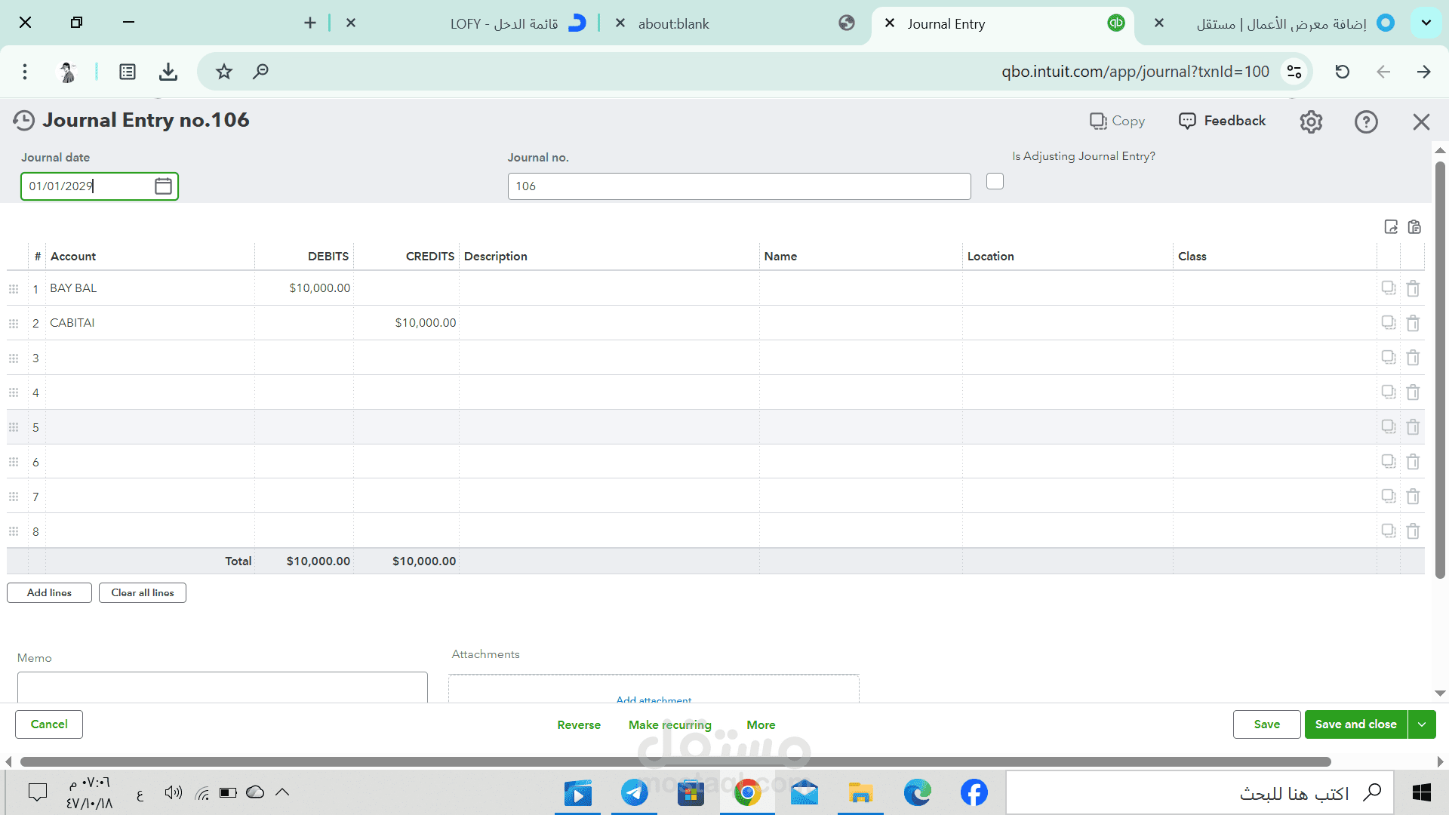Click the Journal no. input field

pyautogui.click(x=739, y=186)
